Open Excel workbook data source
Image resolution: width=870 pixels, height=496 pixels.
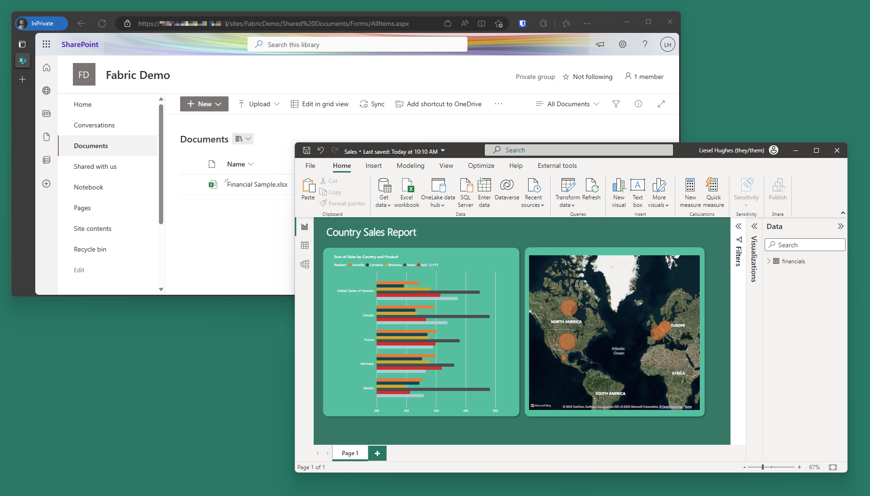[407, 193]
